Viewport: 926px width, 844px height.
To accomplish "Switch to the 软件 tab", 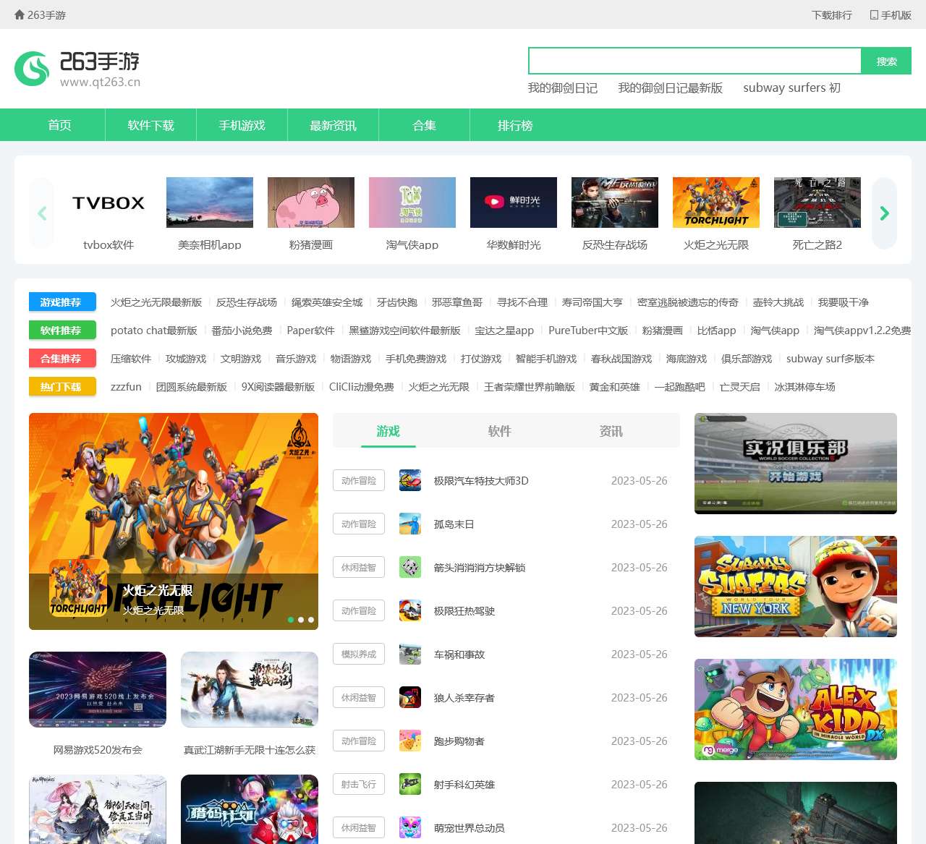I will point(499,431).
